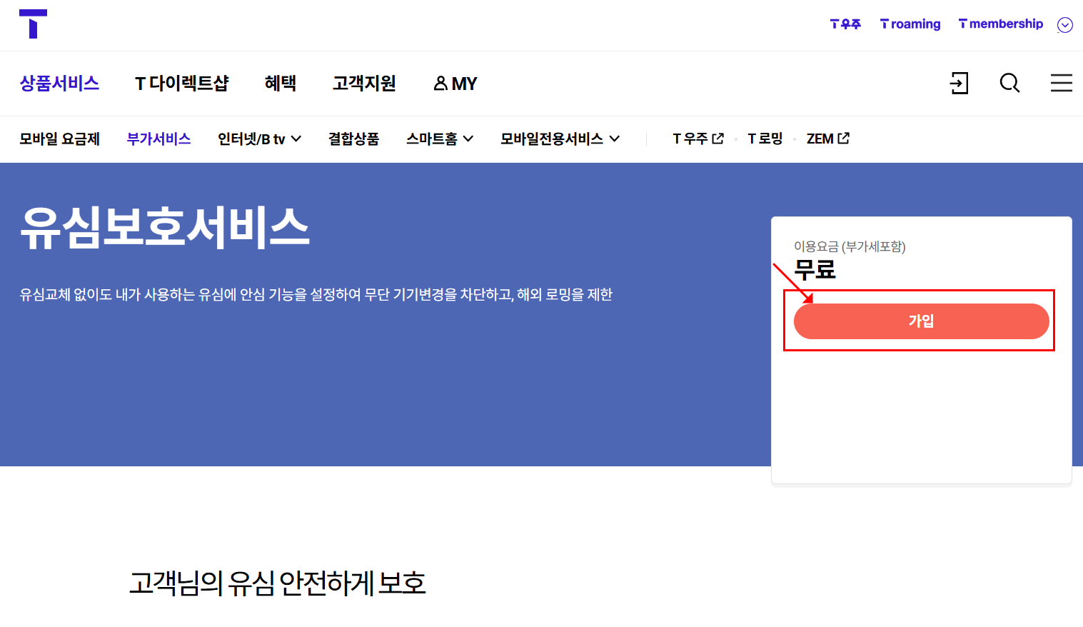Select 상품서비스 main menu
The width and height of the screenshot is (1083, 627).
tap(59, 84)
